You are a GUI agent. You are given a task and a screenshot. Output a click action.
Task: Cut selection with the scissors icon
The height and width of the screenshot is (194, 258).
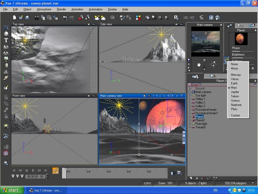click(x=37, y=18)
